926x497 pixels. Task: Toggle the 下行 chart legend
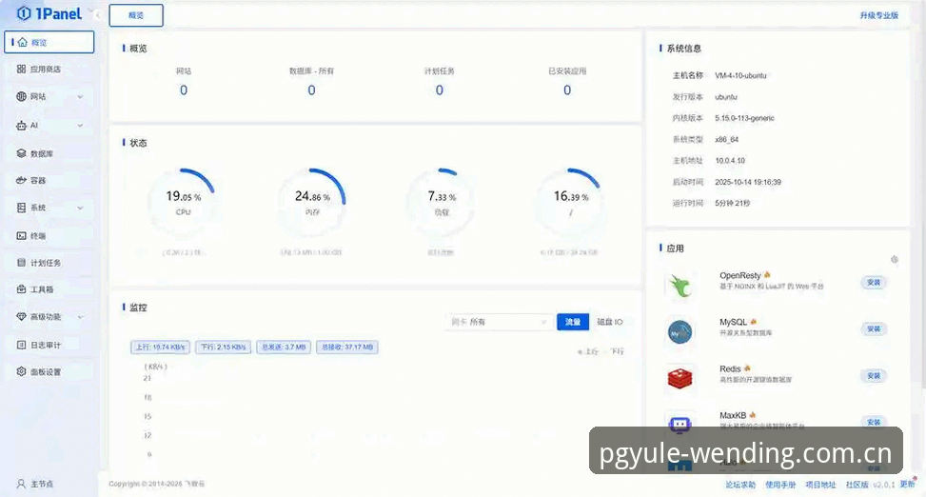(614, 351)
